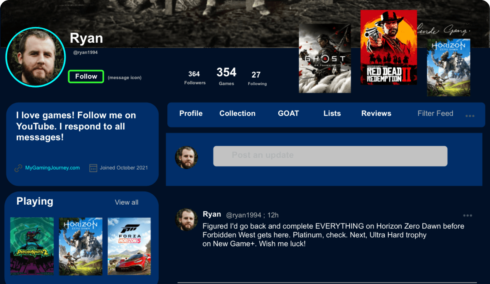
Task: Open Psychonauts 2 in Playing
Action: point(32,246)
